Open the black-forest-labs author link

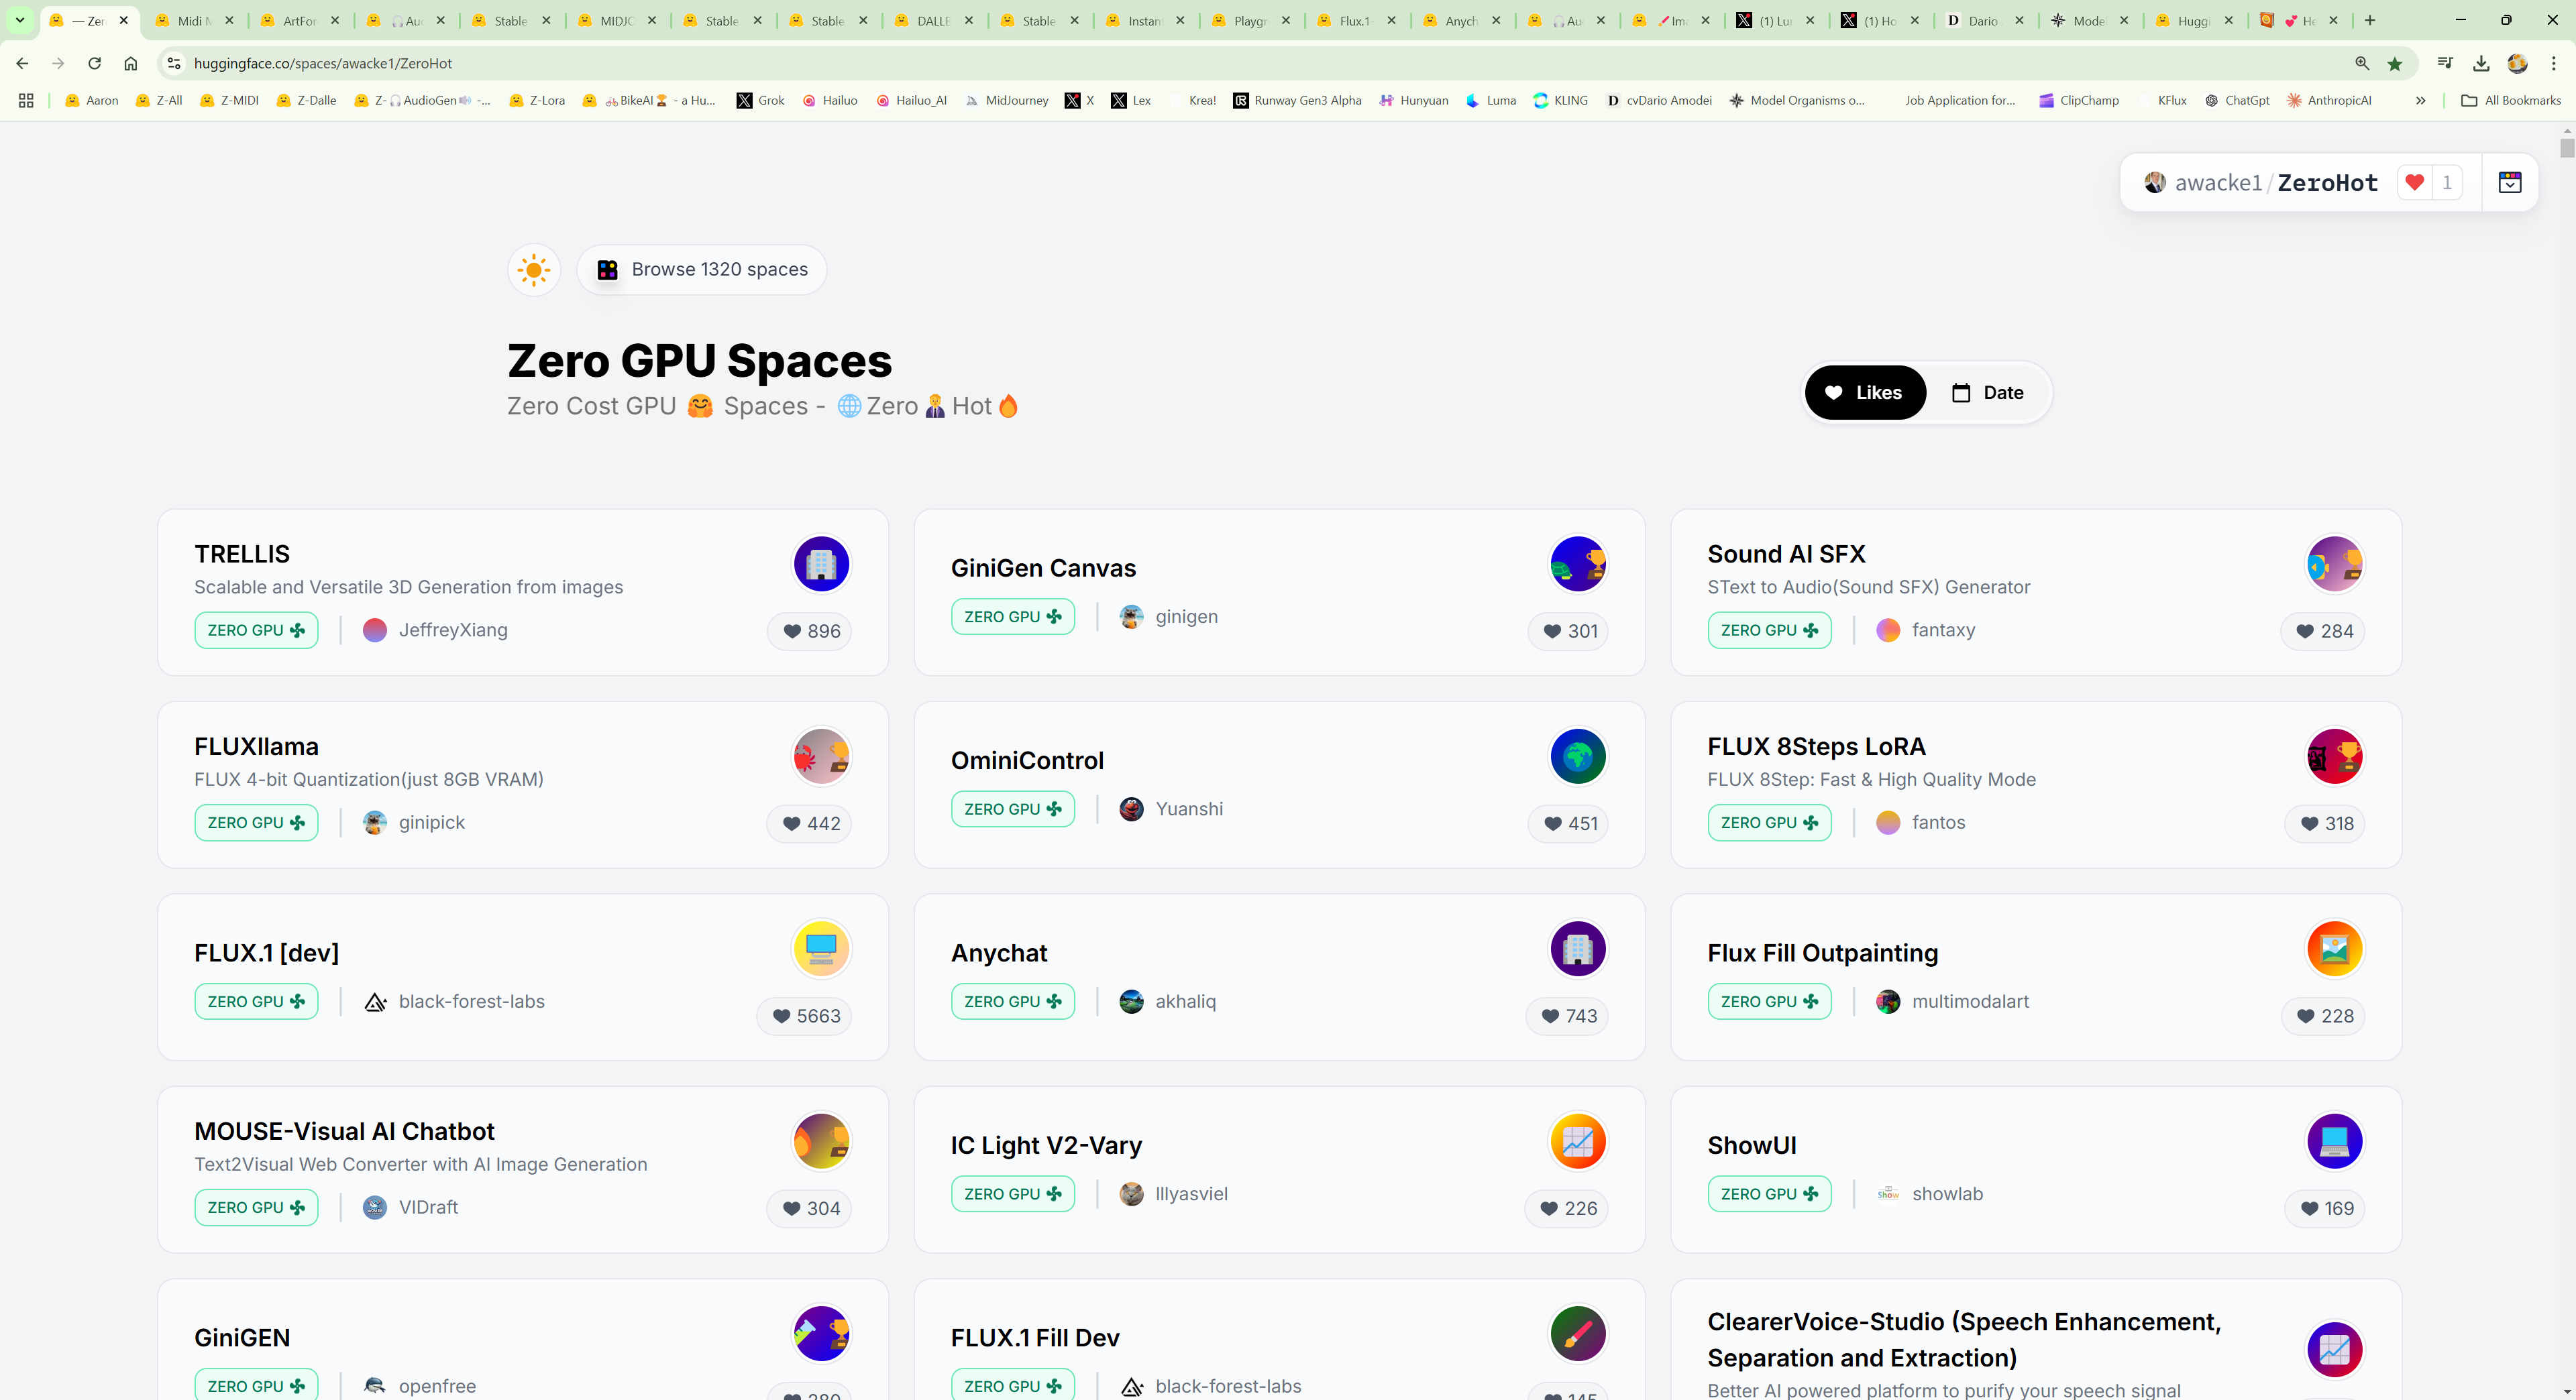(471, 1001)
